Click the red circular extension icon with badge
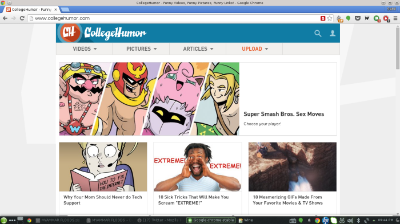 [x=386, y=19]
